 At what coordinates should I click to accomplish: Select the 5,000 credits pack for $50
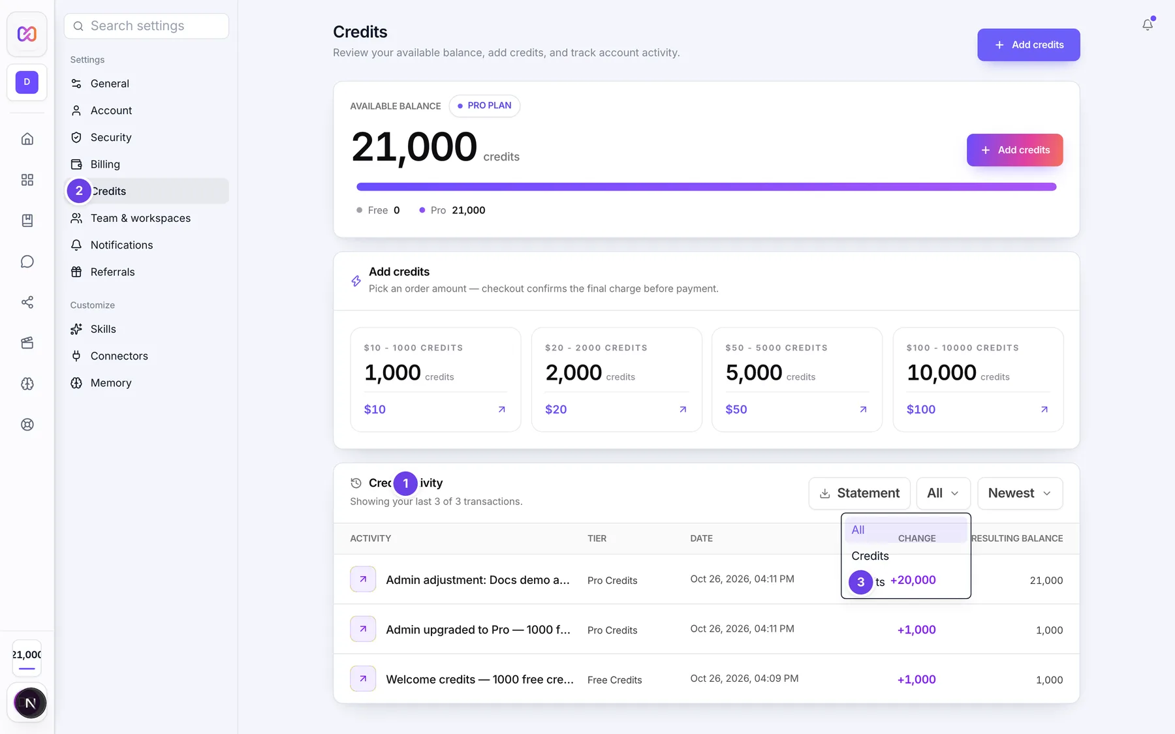coord(797,380)
